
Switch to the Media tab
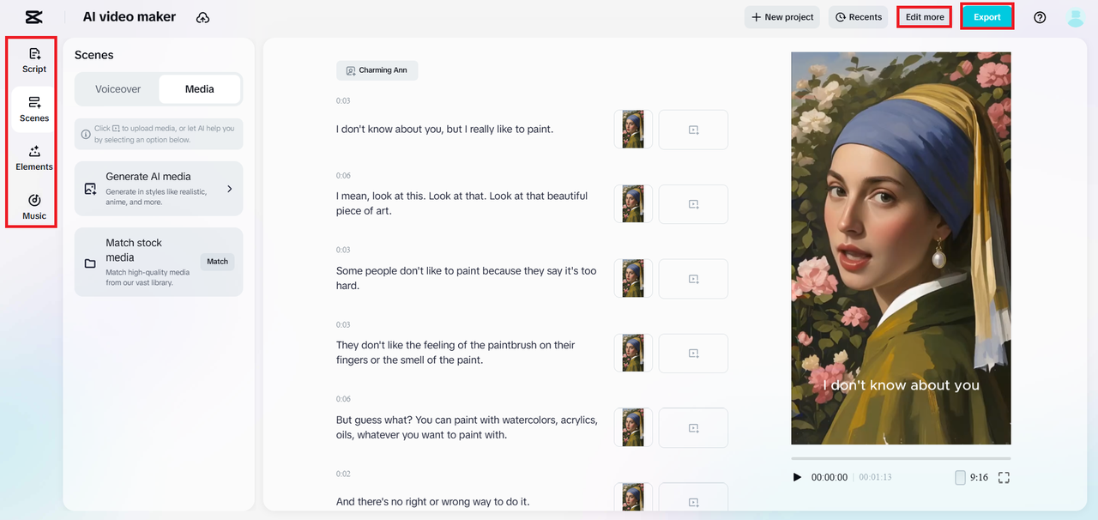[x=199, y=88]
